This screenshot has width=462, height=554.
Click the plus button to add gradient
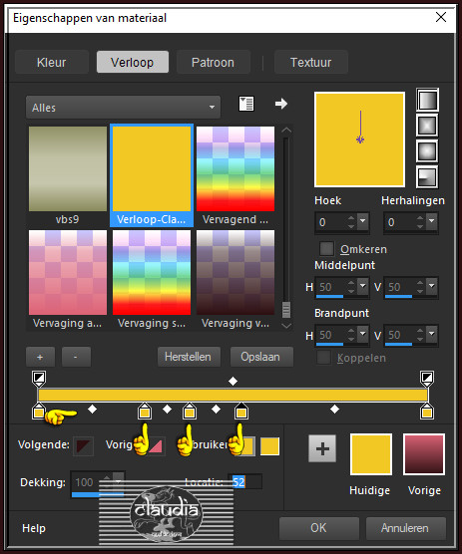[x=40, y=357]
